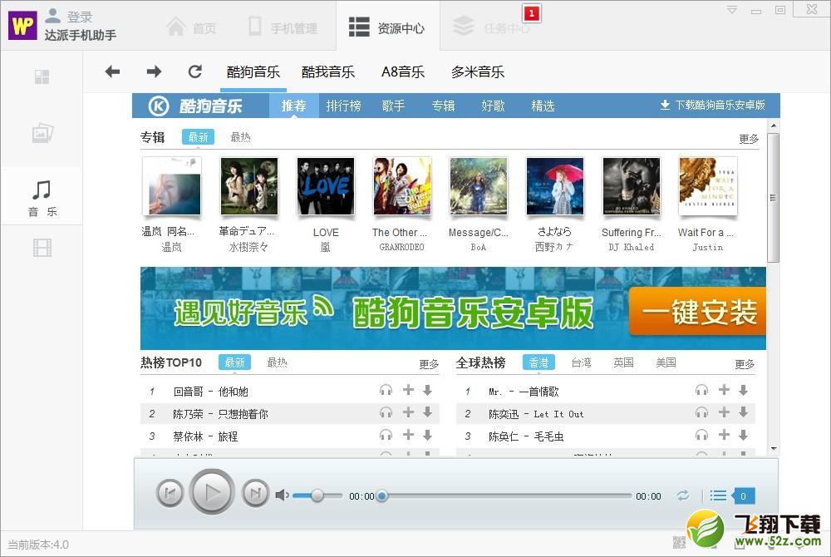Image resolution: width=831 pixels, height=557 pixels.
Task: Download Mr. - 一首情歌 song
Action: coord(743,391)
